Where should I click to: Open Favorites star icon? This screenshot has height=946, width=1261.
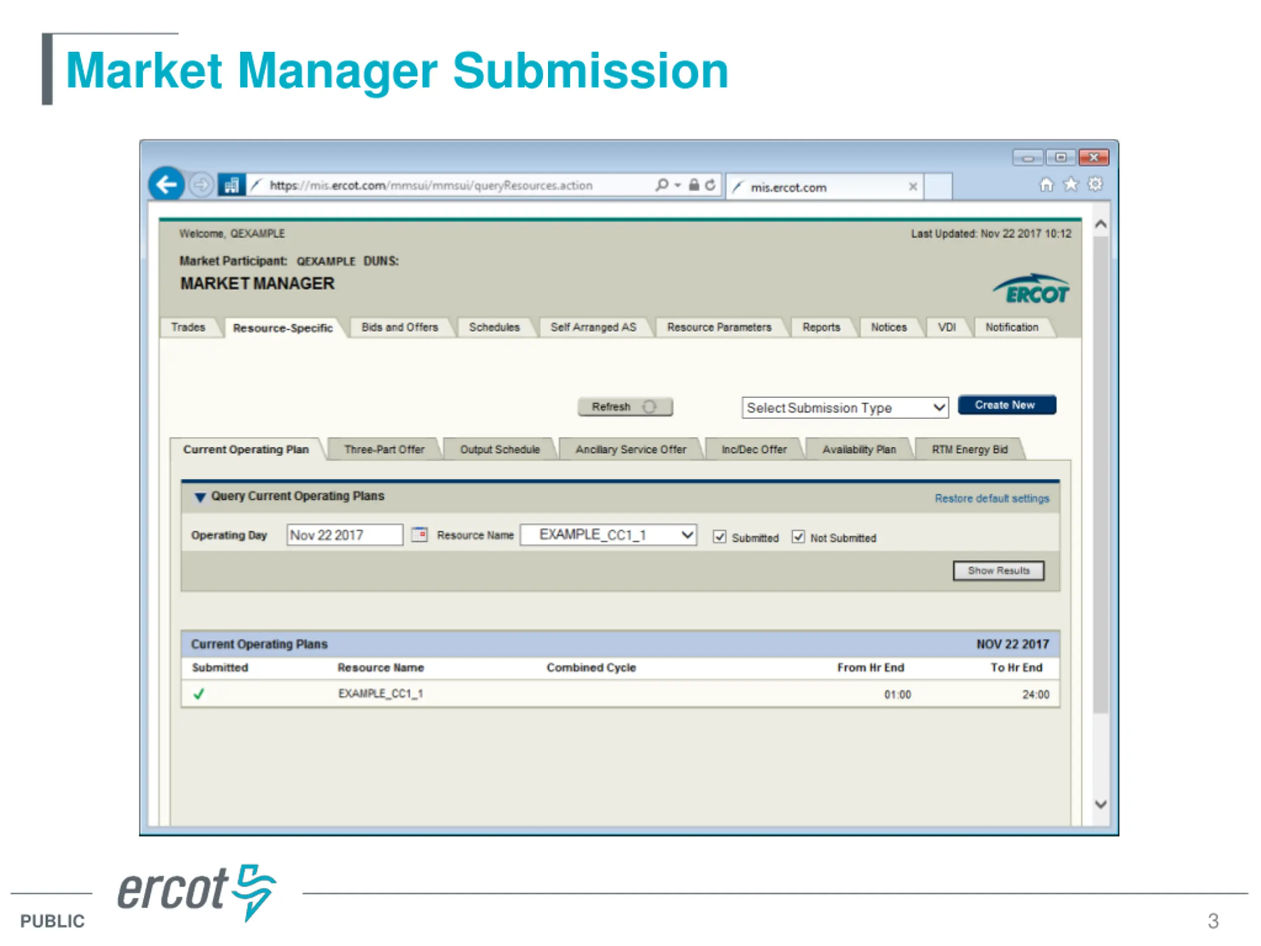point(1070,185)
